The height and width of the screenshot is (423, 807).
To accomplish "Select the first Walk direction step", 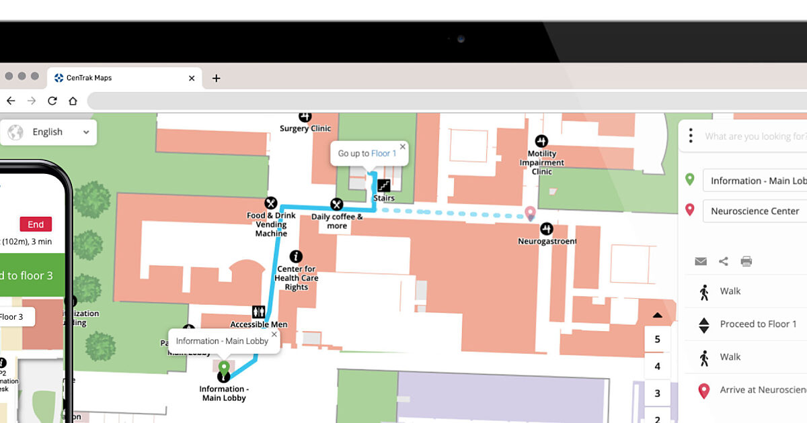I will 746,291.
